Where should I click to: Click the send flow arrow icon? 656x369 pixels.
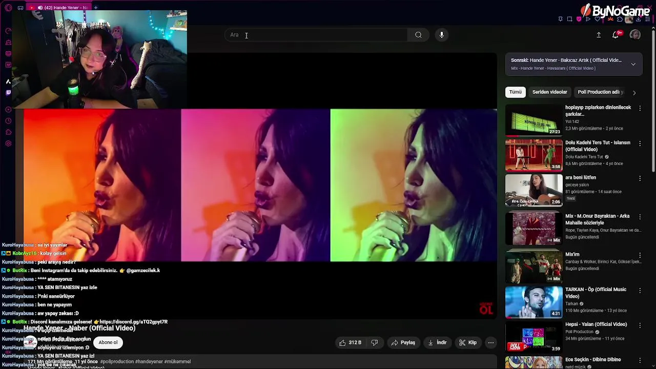click(588, 19)
